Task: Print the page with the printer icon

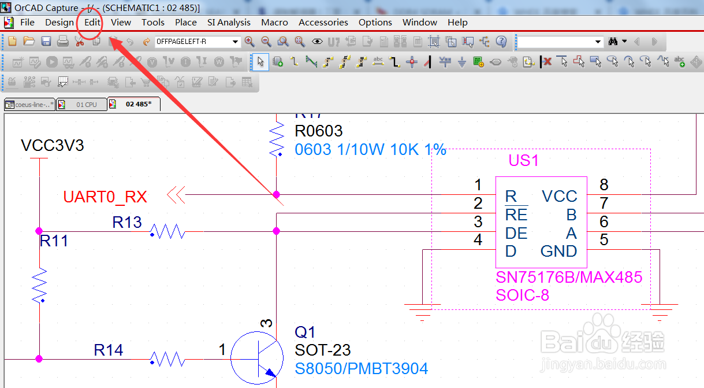Action: point(63,42)
